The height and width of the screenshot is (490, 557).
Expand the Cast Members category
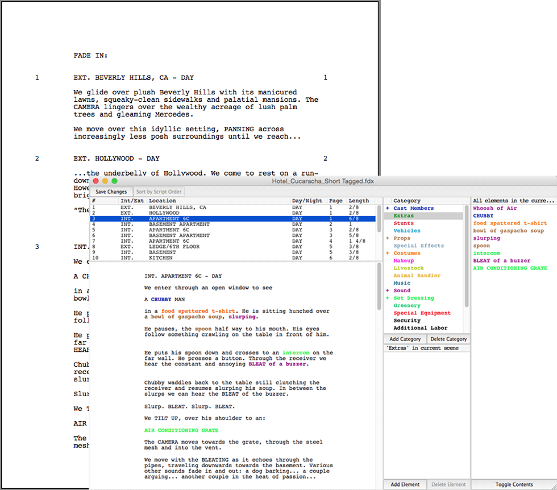tap(388, 208)
